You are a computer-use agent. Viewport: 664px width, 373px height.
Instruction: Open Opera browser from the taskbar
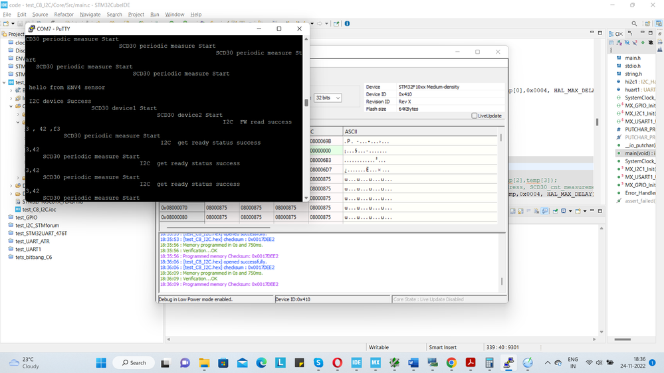point(337,363)
